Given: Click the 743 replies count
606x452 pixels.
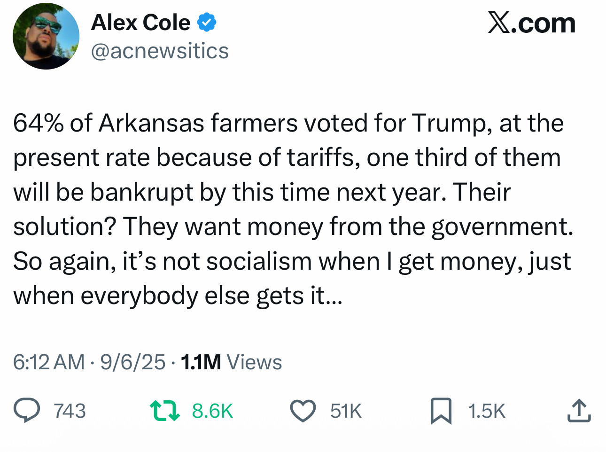Looking at the screenshot, I should [70, 411].
